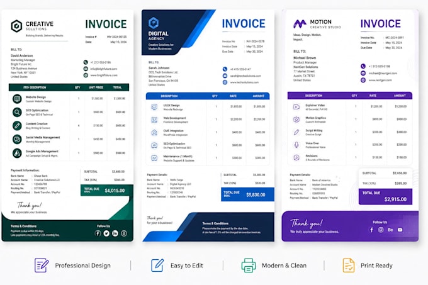428x285 pixels.
Task: Select the Google Ads Management icon
Action: [x=17, y=153]
